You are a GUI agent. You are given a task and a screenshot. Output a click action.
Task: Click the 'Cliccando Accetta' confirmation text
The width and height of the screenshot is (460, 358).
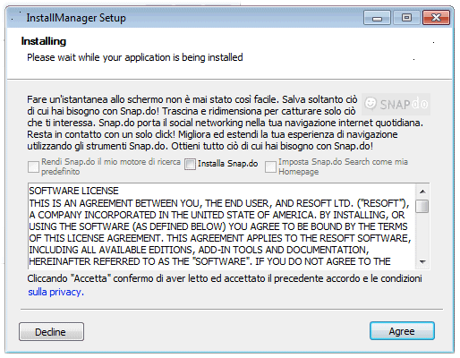[x=225, y=278]
